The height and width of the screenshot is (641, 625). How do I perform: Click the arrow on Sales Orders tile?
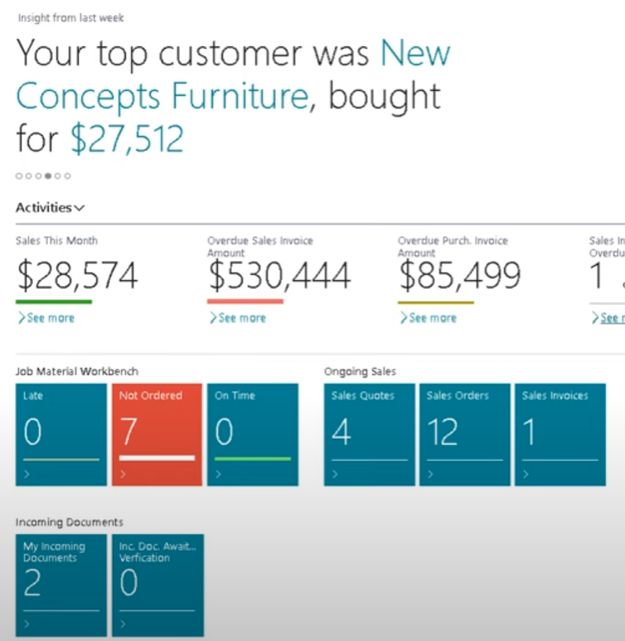(430, 475)
